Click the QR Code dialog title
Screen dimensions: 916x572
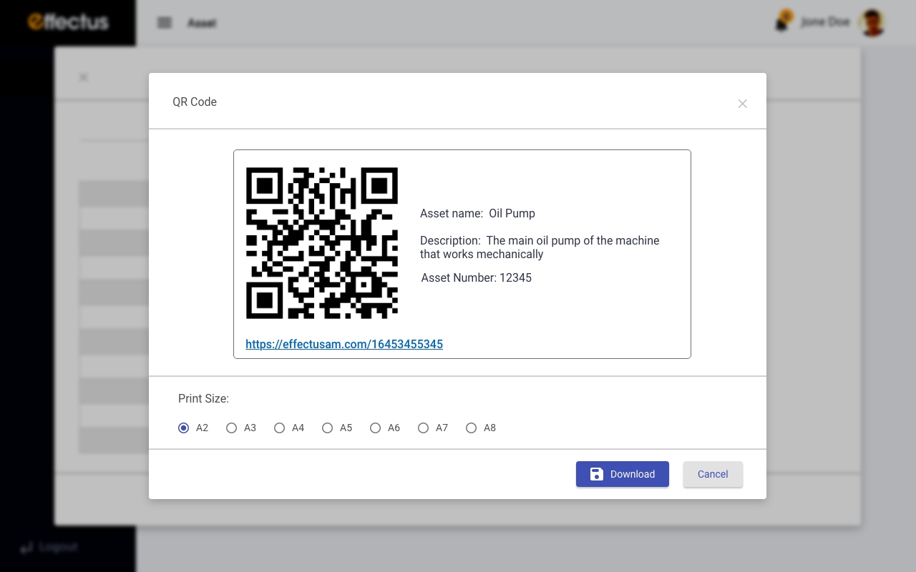click(195, 102)
